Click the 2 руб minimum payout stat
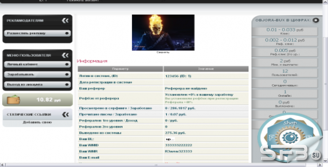The width and height of the screenshot is (328, 167). (285, 62)
